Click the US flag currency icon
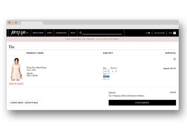The height and width of the screenshot is (133, 187). pyautogui.click(x=149, y=33)
